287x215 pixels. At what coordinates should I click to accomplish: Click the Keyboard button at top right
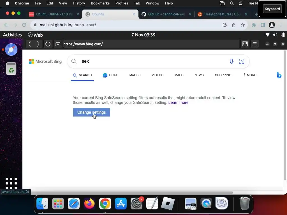(272, 9)
